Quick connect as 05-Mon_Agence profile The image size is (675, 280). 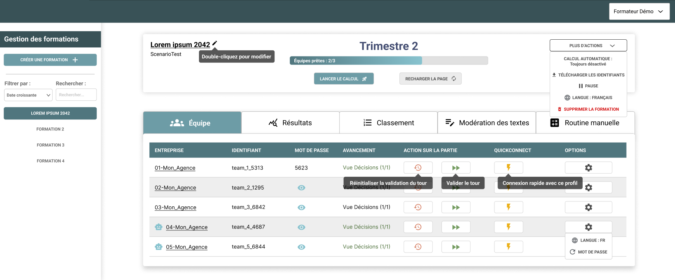click(509, 247)
